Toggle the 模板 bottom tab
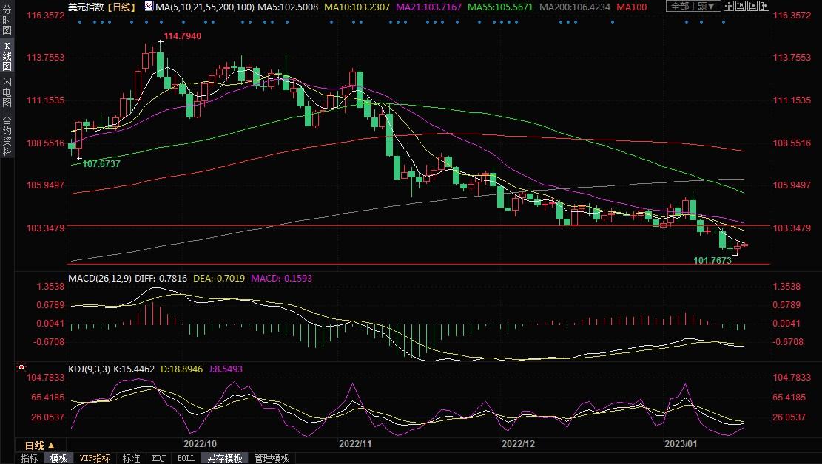Screen dimensions: 822x464 point(58,458)
